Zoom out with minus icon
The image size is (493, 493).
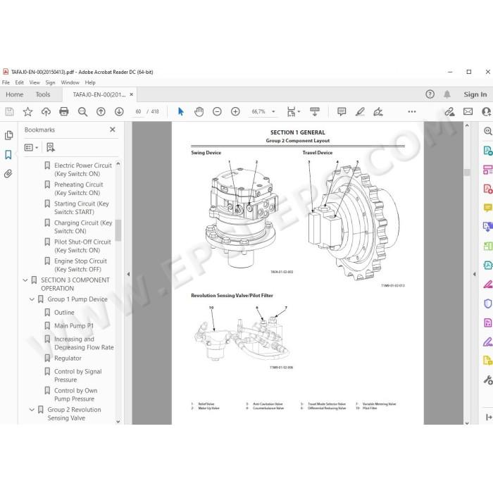click(x=217, y=111)
